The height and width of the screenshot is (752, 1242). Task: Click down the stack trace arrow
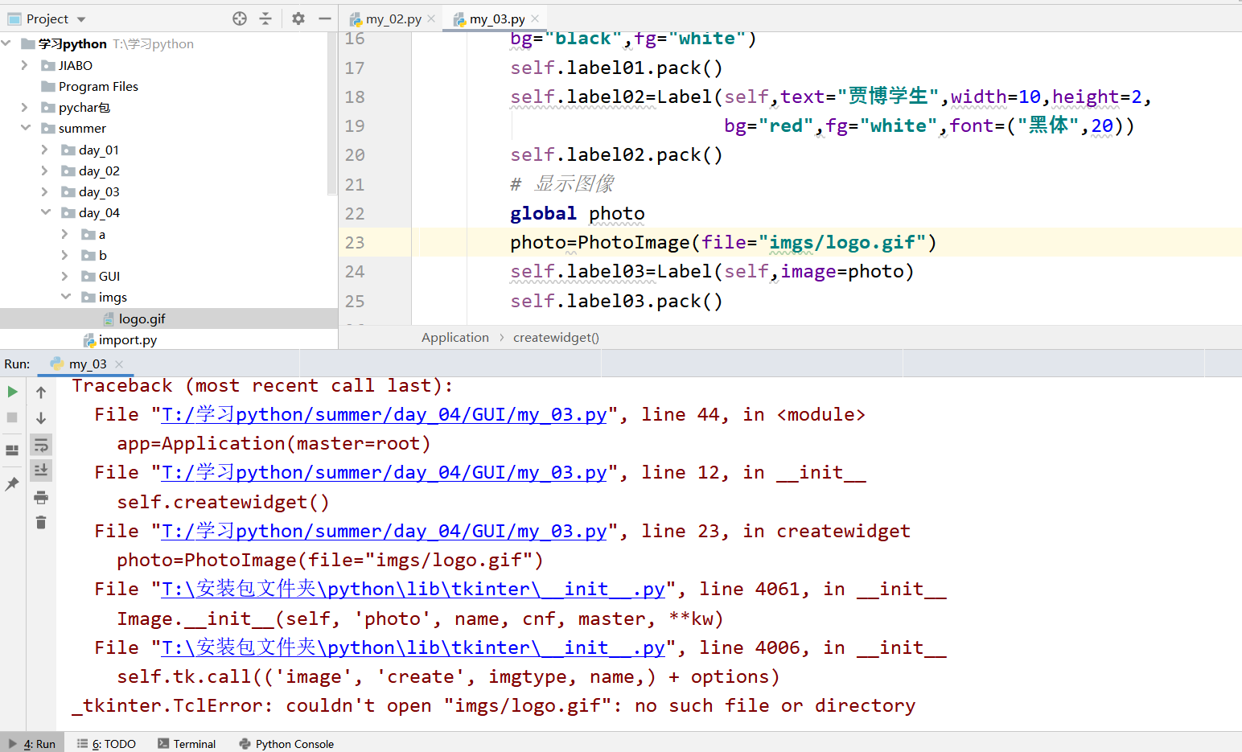tap(41, 417)
